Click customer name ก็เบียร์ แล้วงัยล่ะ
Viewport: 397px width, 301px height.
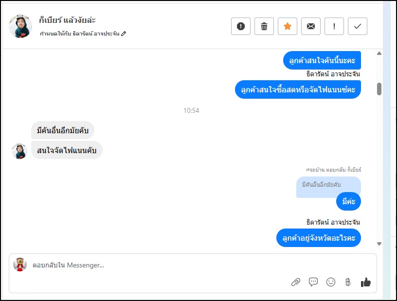(x=68, y=20)
